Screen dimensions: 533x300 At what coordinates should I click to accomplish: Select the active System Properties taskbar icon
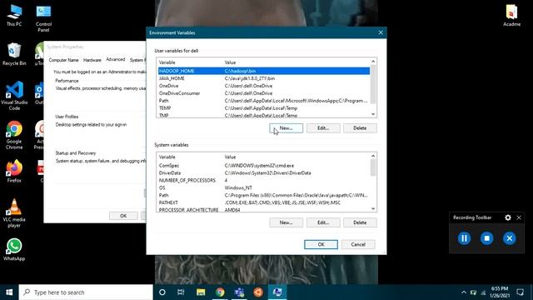click(x=277, y=292)
